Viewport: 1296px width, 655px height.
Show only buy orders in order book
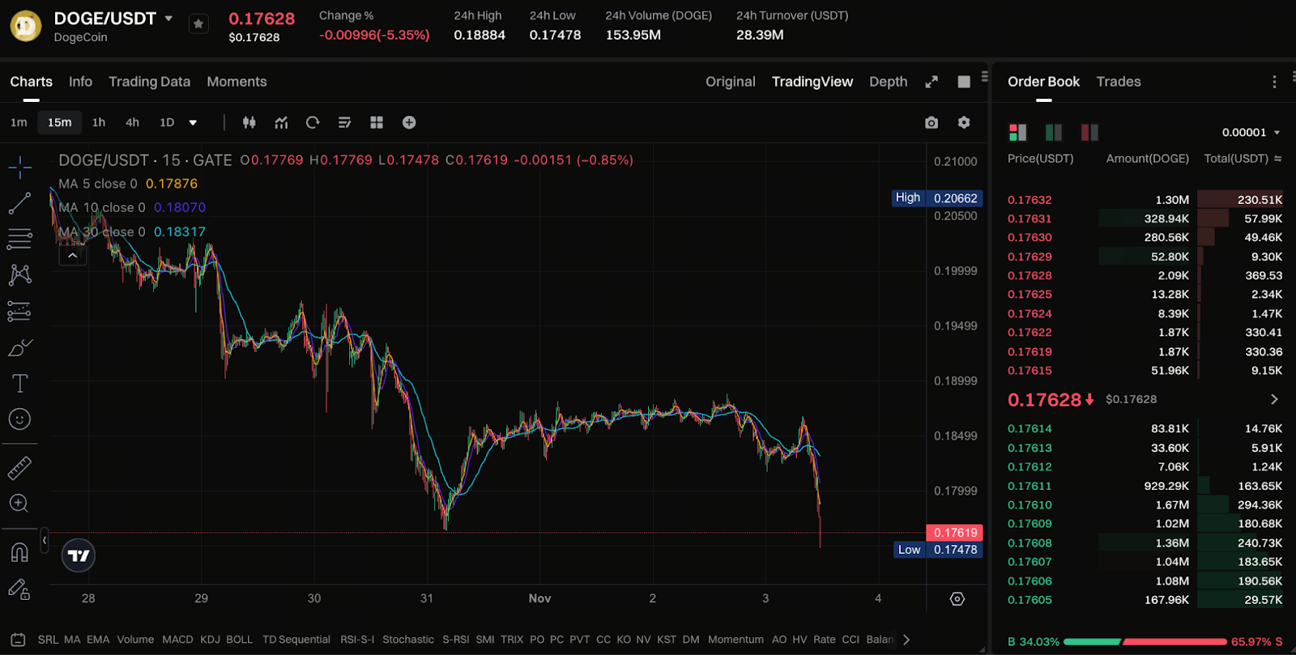point(1053,132)
